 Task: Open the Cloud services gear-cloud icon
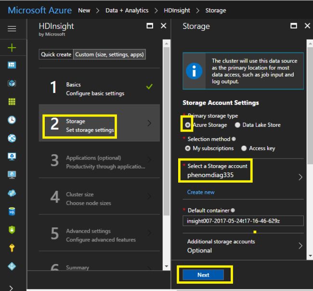pyautogui.click(x=12, y=193)
